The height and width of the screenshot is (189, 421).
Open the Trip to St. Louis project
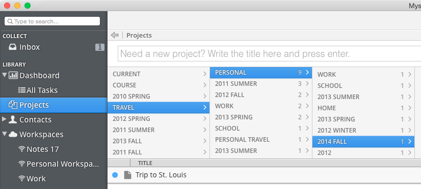pyautogui.click(x=161, y=175)
